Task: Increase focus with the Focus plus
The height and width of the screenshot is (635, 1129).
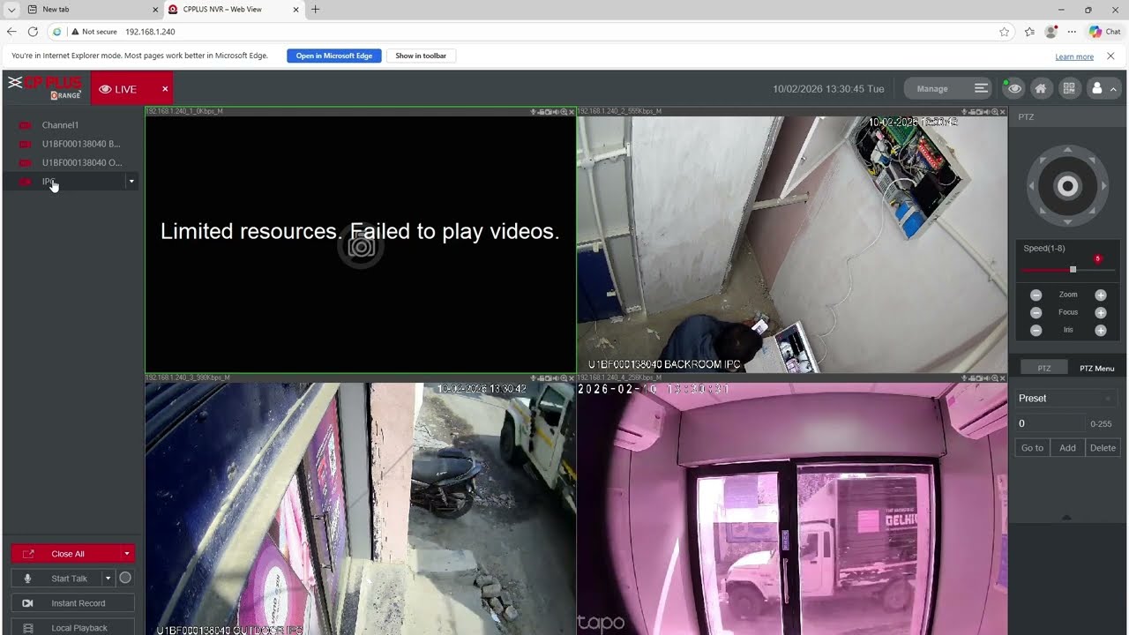Action: pos(1101,312)
